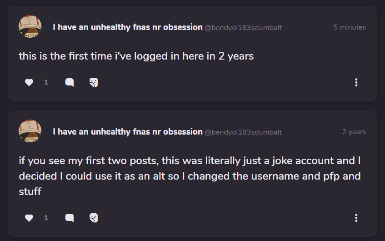Open the display name link on the newest post

pos(127,27)
